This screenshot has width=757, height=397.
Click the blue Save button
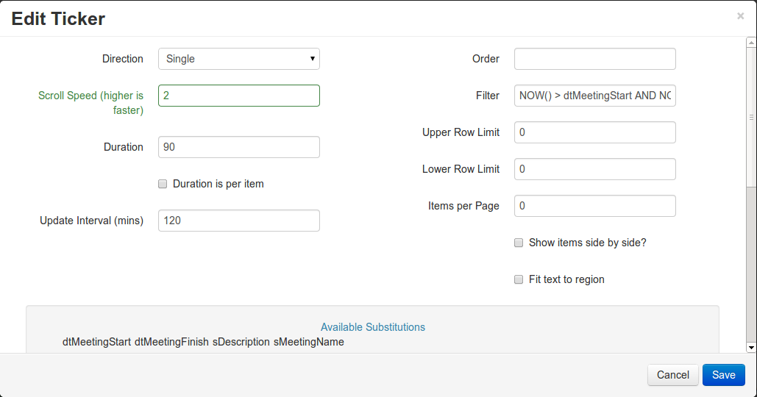[723, 375]
